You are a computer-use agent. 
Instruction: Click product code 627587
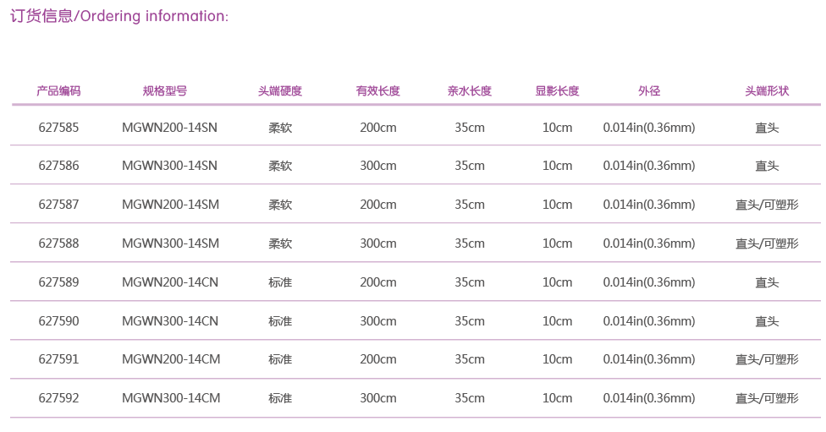pos(58,204)
